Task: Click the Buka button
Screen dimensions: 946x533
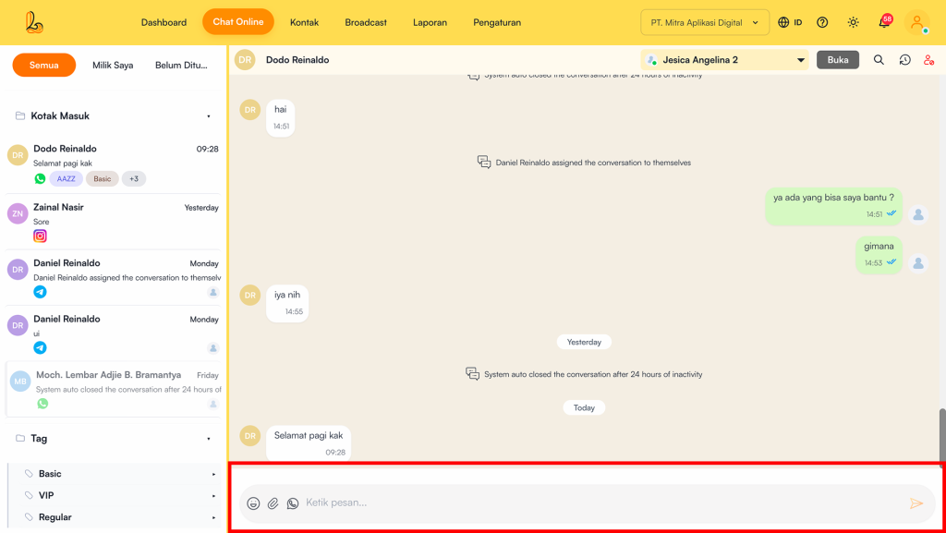Action: click(838, 60)
